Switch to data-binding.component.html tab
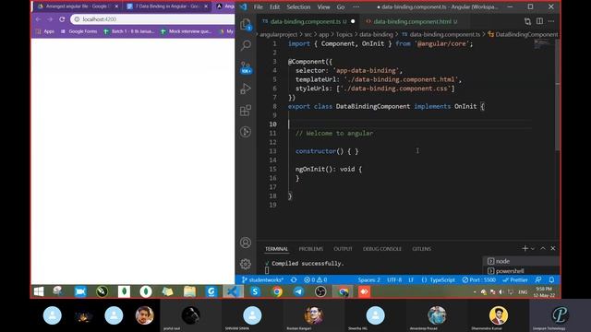Image resolution: width=591 pixels, height=332 pixels. pos(412,21)
